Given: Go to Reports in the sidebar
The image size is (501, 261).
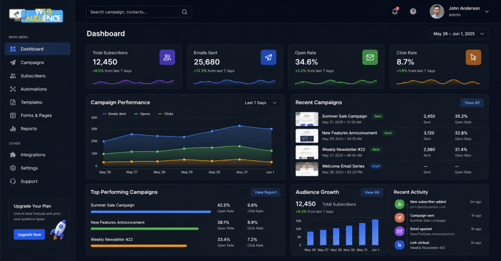Looking at the screenshot, I should (37, 129).
